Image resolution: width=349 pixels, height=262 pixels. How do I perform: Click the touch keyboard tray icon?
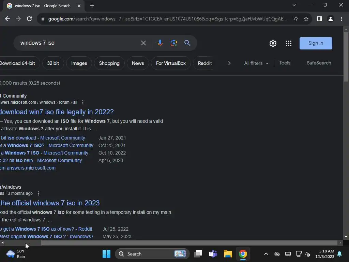(288, 254)
